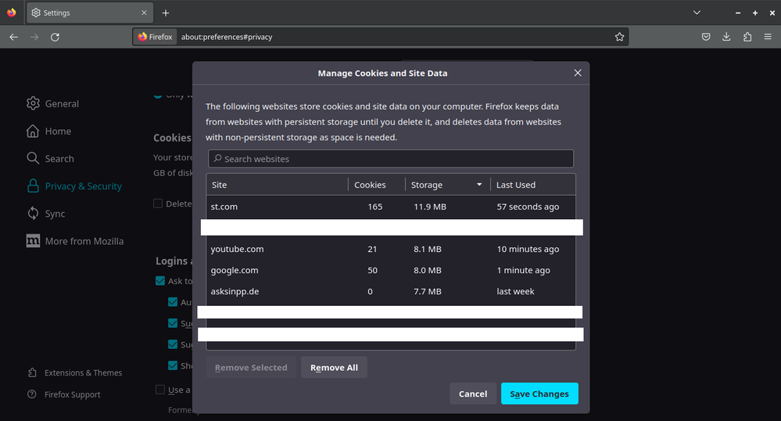The width and height of the screenshot is (781, 421).
Task: Click the Mozilla 'm' logo icon
Action: (33, 240)
